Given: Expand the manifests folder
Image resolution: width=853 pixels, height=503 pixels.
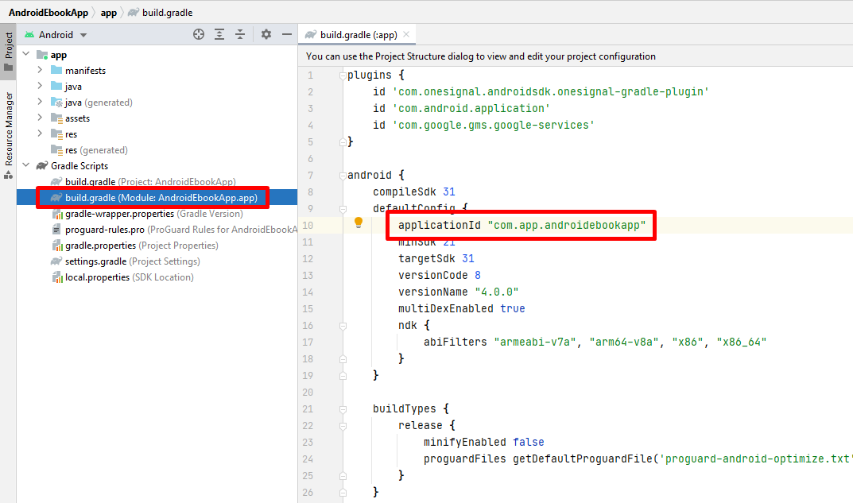Looking at the screenshot, I should tap(41, 71).
